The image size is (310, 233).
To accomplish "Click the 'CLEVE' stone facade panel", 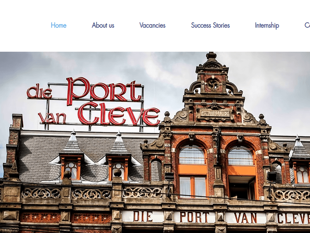I will [293, 218].
